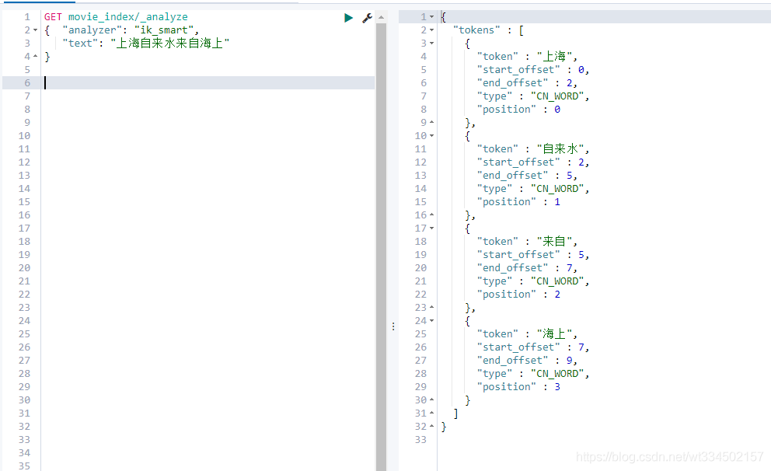771x471 pixels.
Task: Click the "analyzer" key in request
Action: 92,30
